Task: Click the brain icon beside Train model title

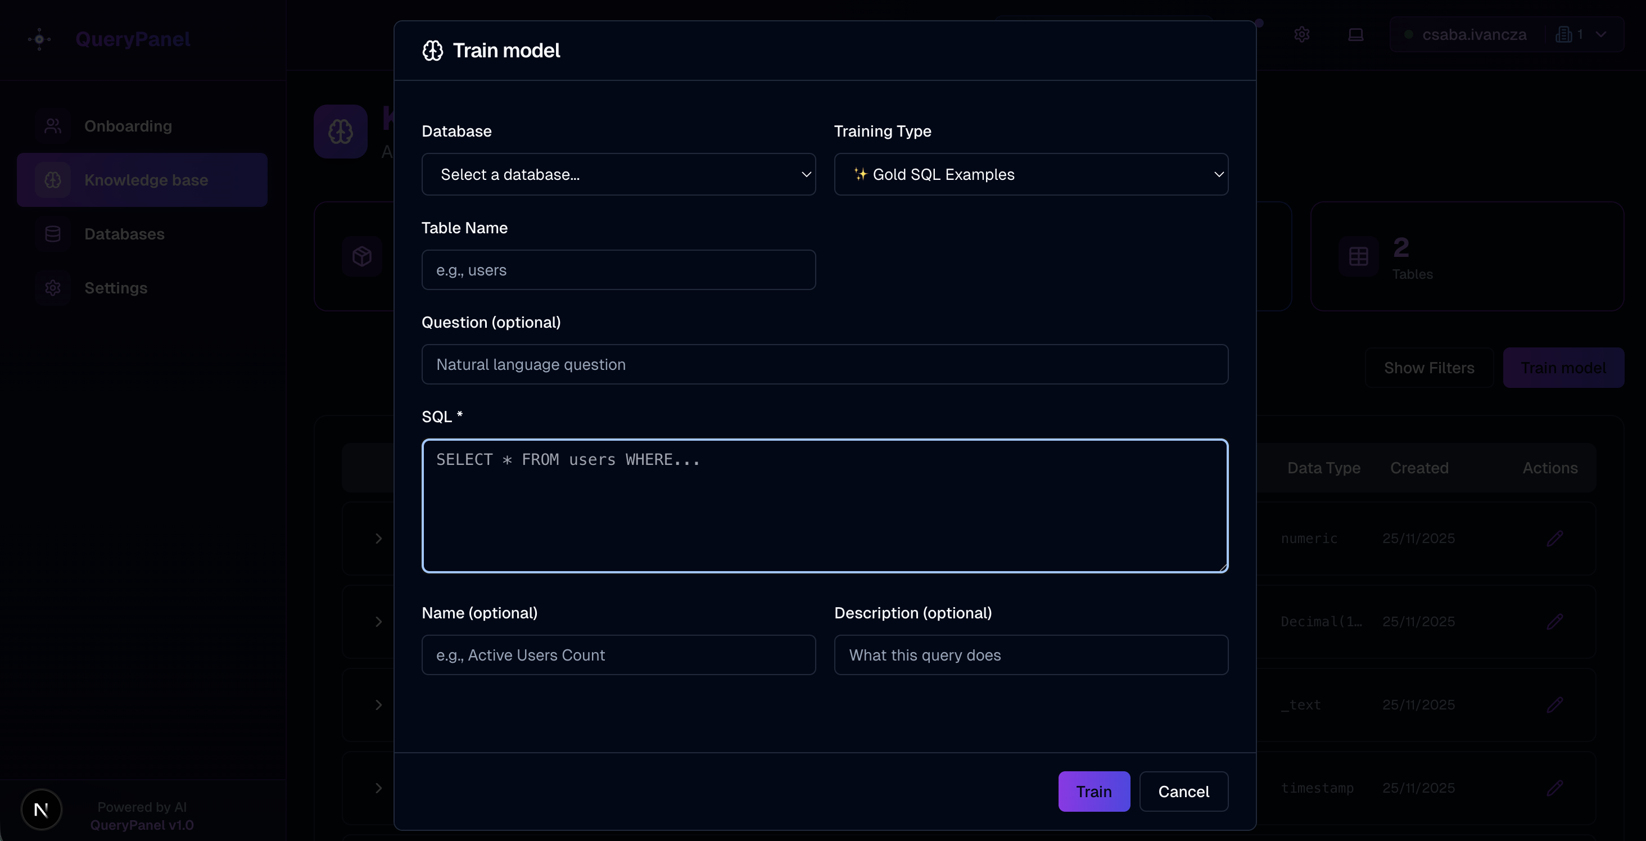Action: pyautogui.click(x=433, y=51)
